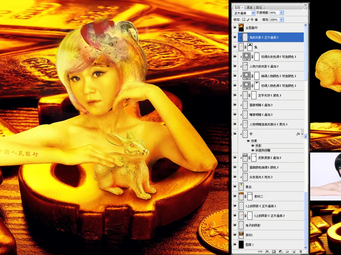Add a layer mask
The height and width of the screenshot is (255, 341).
274,251
